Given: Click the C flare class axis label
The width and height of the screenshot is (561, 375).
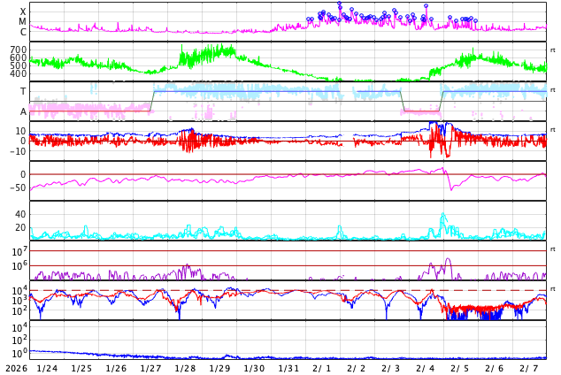Looking at the screenshot, I should [23, 33].
